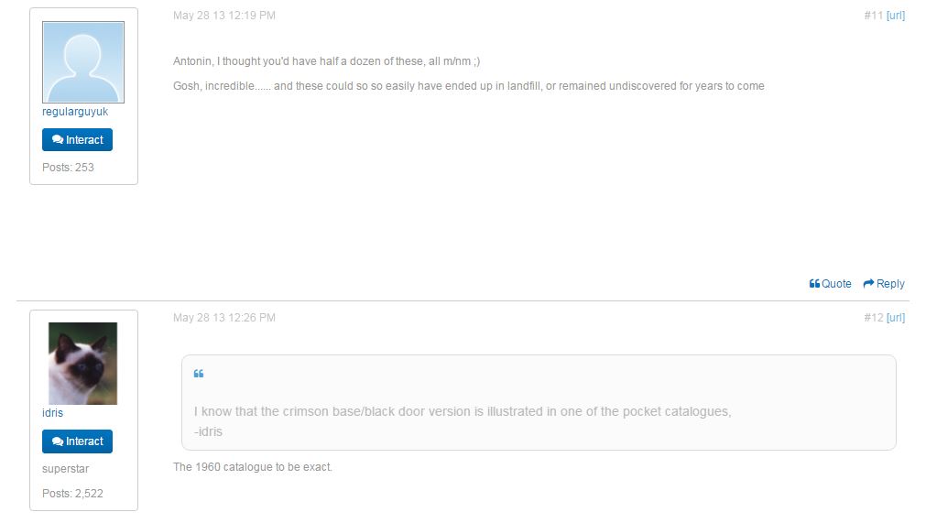Click the quotation marks icon beside Quote
The width and height of the screenshot is (926, 523).
tap(814, 284)
